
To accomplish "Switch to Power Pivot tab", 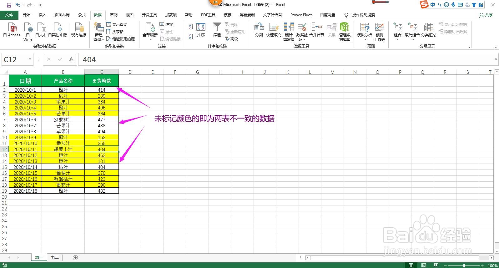I will tap(301, 15).
